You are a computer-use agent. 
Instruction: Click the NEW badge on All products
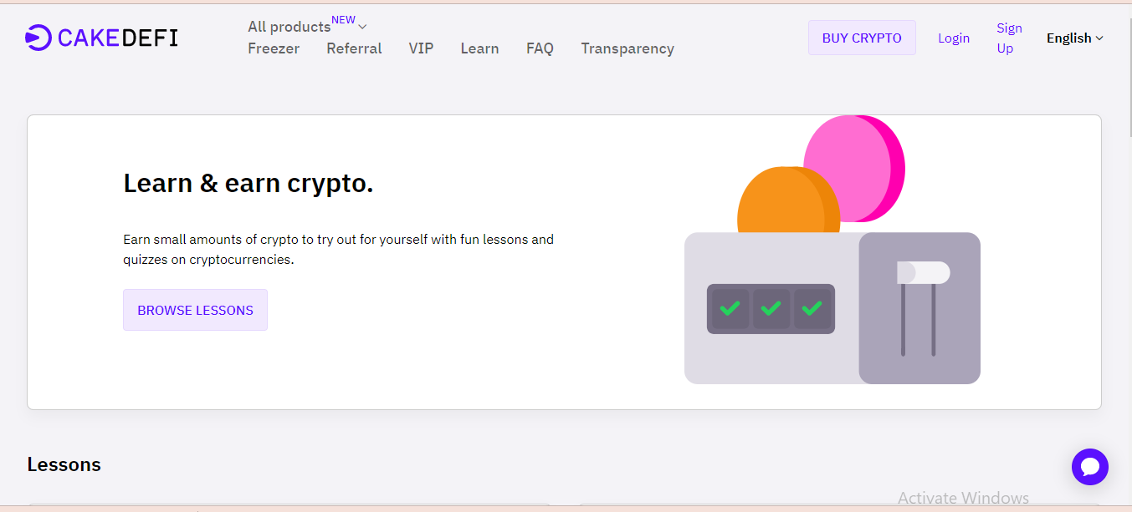coord(344,18)
